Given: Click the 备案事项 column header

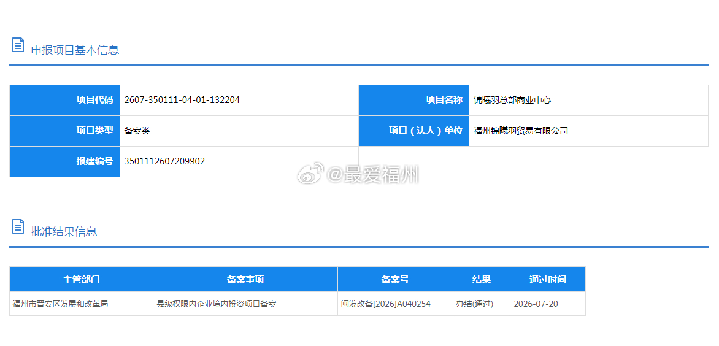Looking at the screenshot, I should click(245, 279).
